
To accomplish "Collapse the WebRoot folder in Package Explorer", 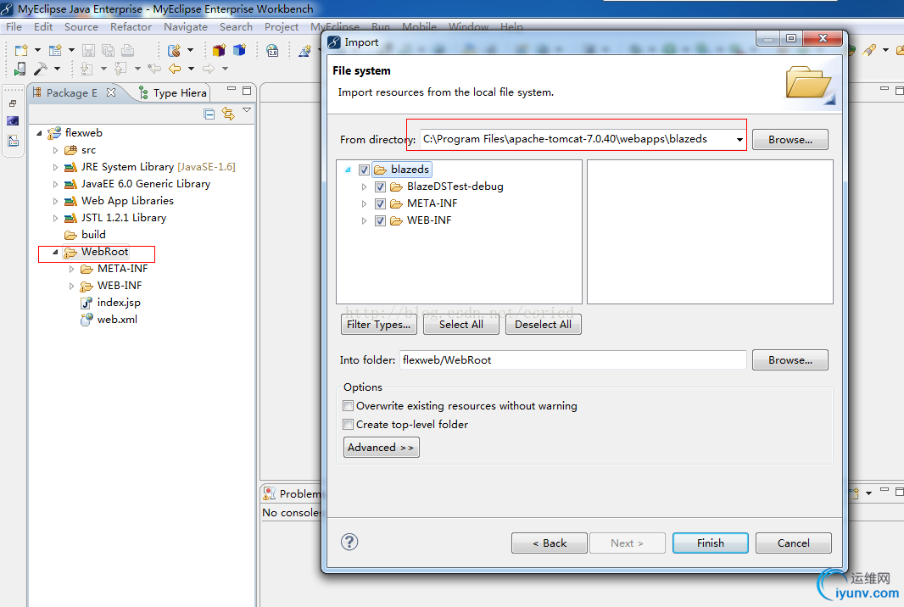I will 55,252.
